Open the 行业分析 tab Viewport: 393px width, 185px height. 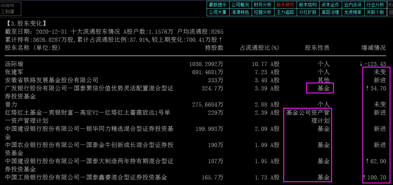point(375,5)
